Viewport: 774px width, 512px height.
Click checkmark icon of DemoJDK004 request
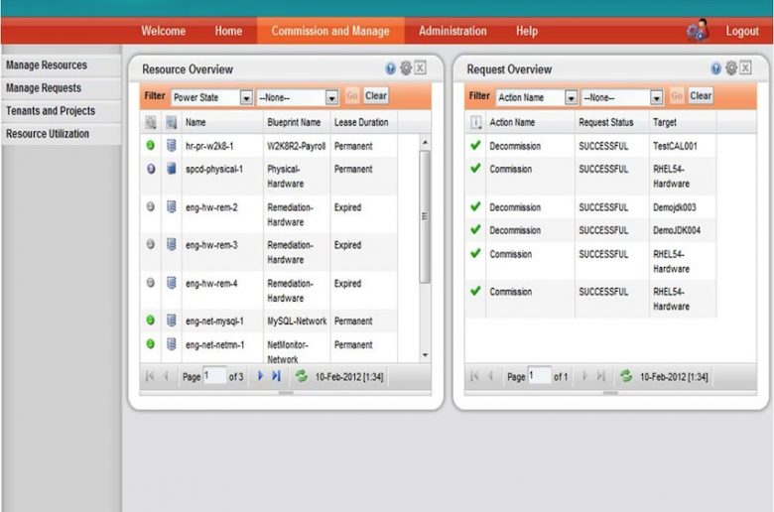475,229
